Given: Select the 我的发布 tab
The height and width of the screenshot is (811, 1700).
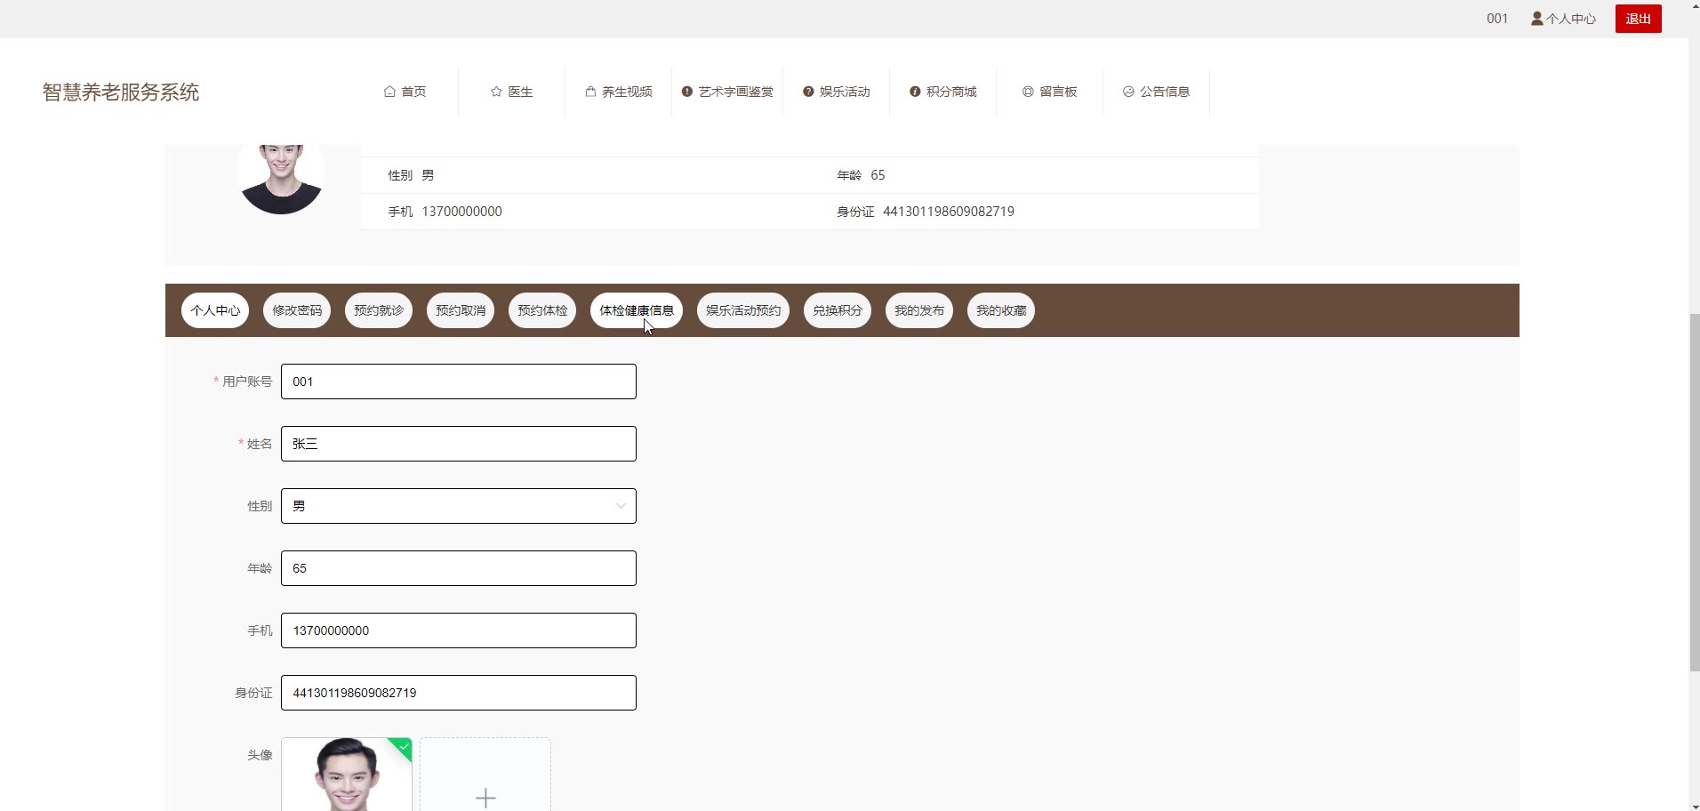Looking at the screenshot, I should [919, 310].
